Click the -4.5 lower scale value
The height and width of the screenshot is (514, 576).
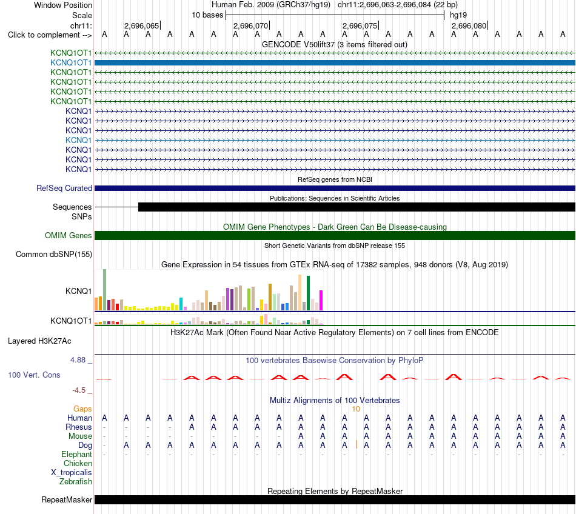(x=79, y=390)
